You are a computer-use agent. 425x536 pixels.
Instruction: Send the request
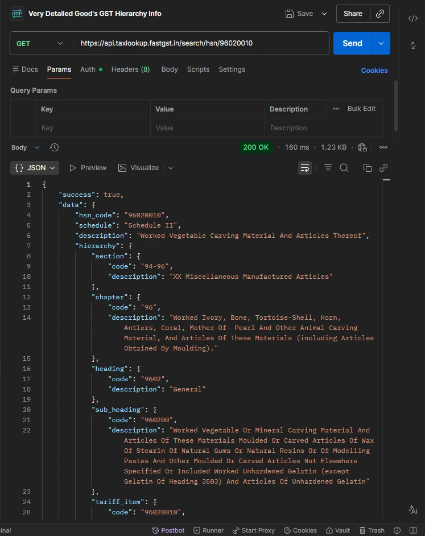352,43
